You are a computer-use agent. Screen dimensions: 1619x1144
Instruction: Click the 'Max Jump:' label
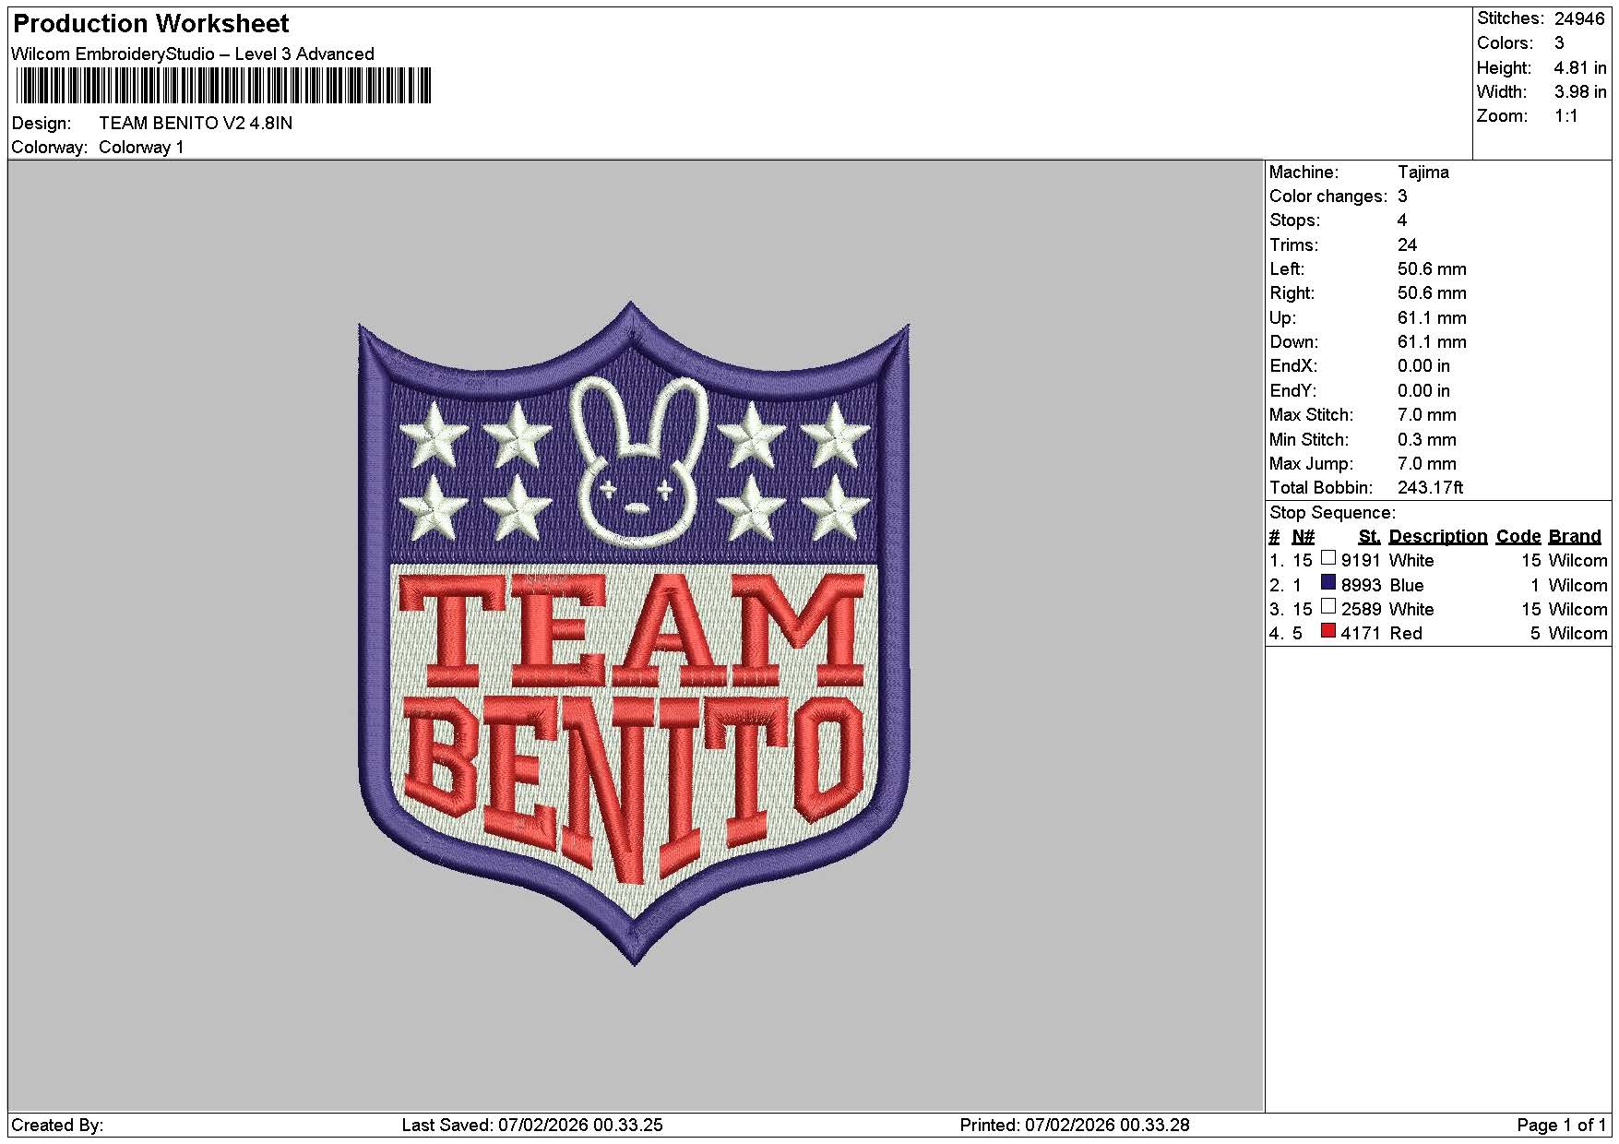coord(1310,463)
